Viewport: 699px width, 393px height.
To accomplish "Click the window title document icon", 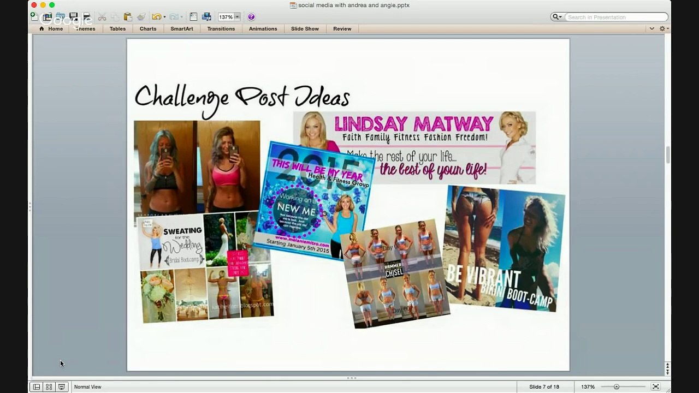I will (293, 5).
